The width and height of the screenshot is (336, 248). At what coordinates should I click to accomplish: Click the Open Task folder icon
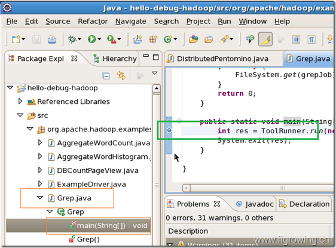209,39
